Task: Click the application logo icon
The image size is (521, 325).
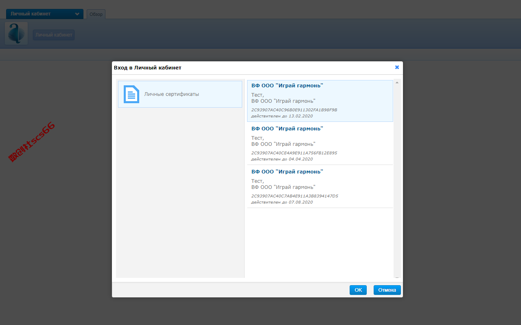Action: pos(16,33)
